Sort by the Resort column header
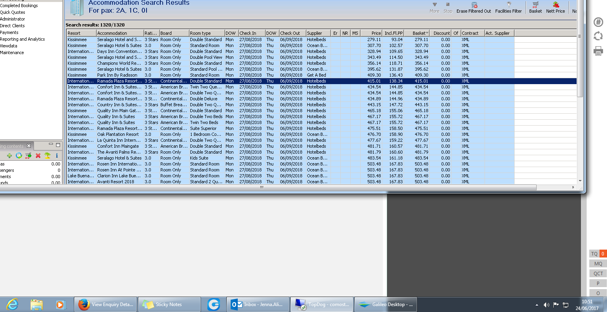607x312 pixels. pos(81,33)
